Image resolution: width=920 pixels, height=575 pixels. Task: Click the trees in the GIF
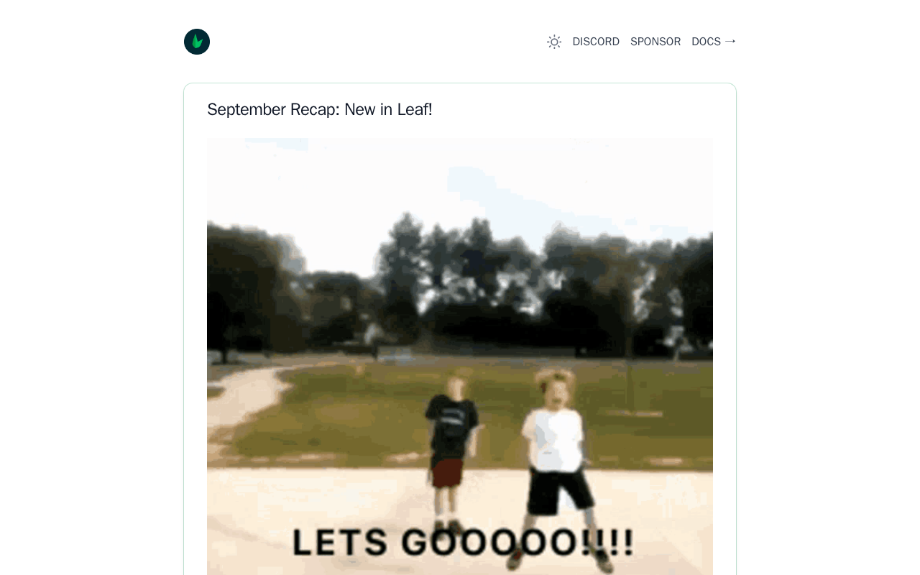(460, 287)
